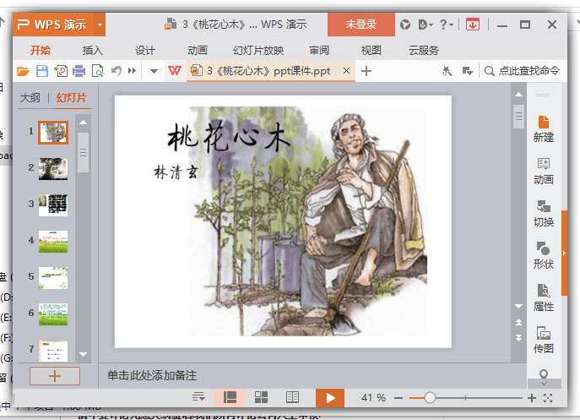Viewport: 580px width, 420px height.
Task: Switch to the 幻灯片 pane tab
Action: point(72,98)
